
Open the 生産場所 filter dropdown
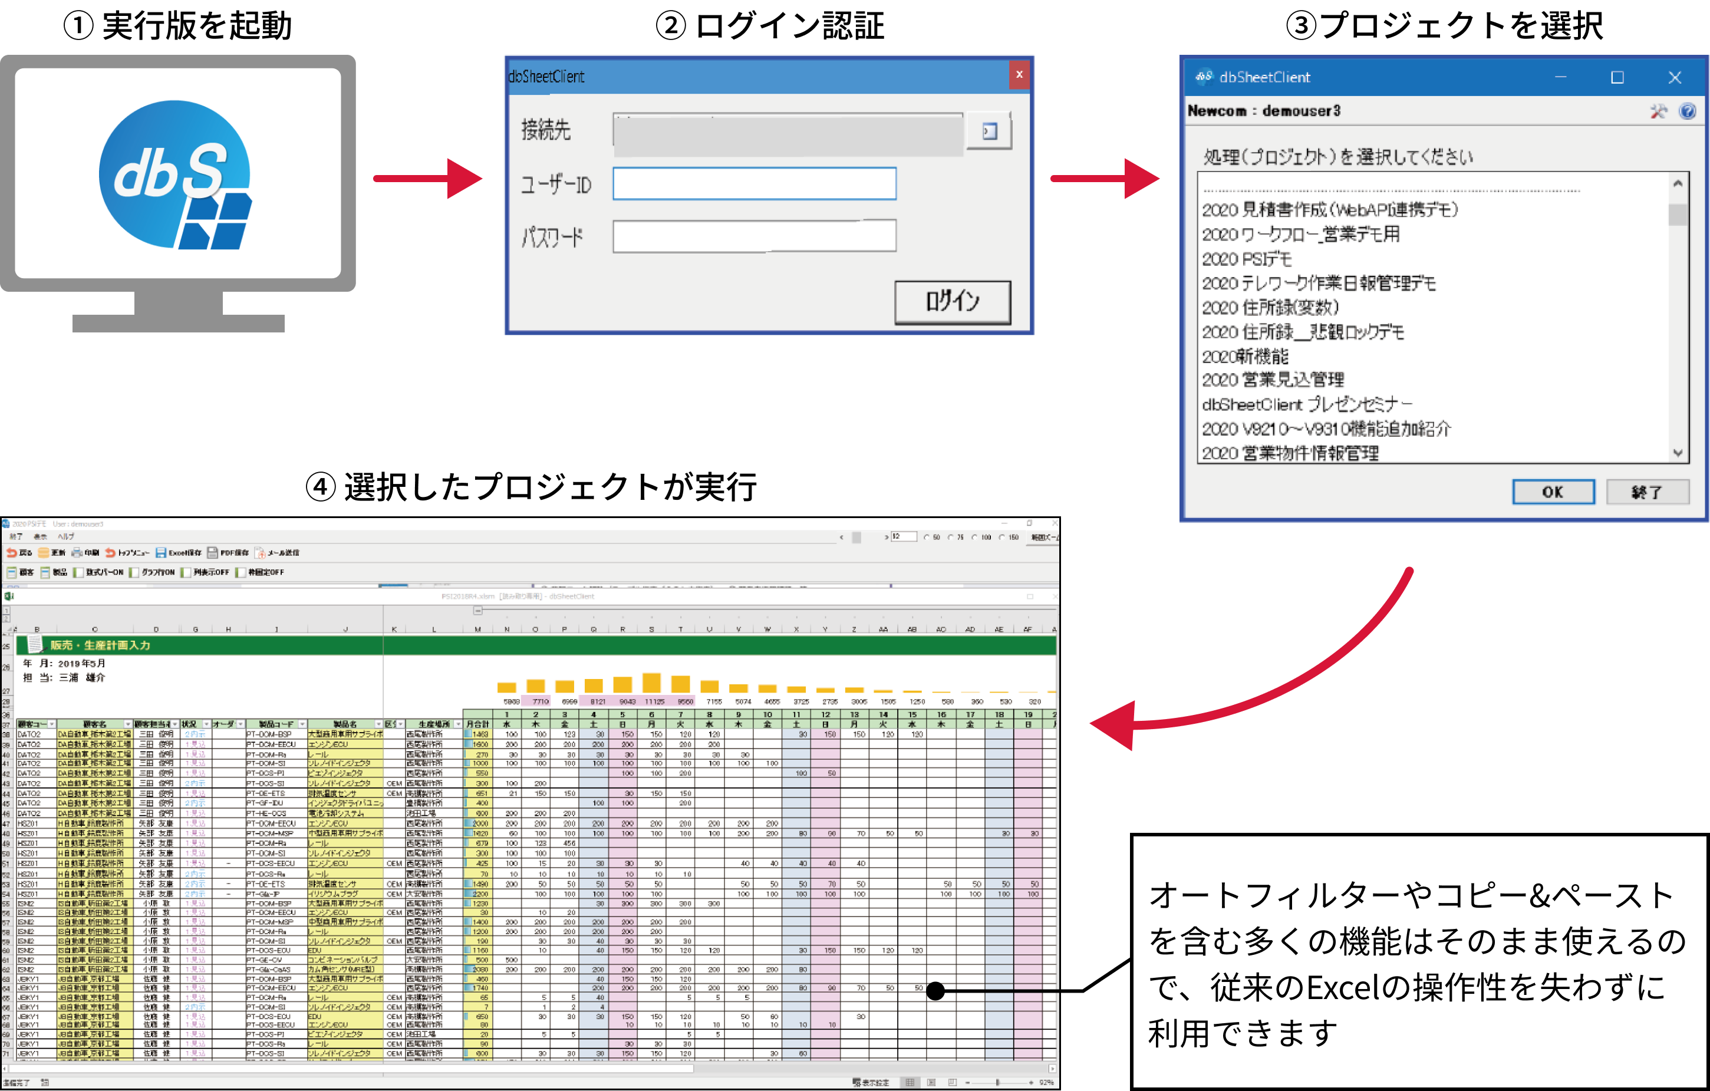457,724
